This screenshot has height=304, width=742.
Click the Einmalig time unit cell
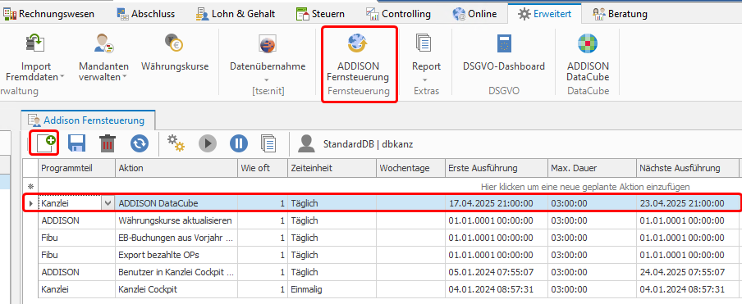click(x=332, y=289)
